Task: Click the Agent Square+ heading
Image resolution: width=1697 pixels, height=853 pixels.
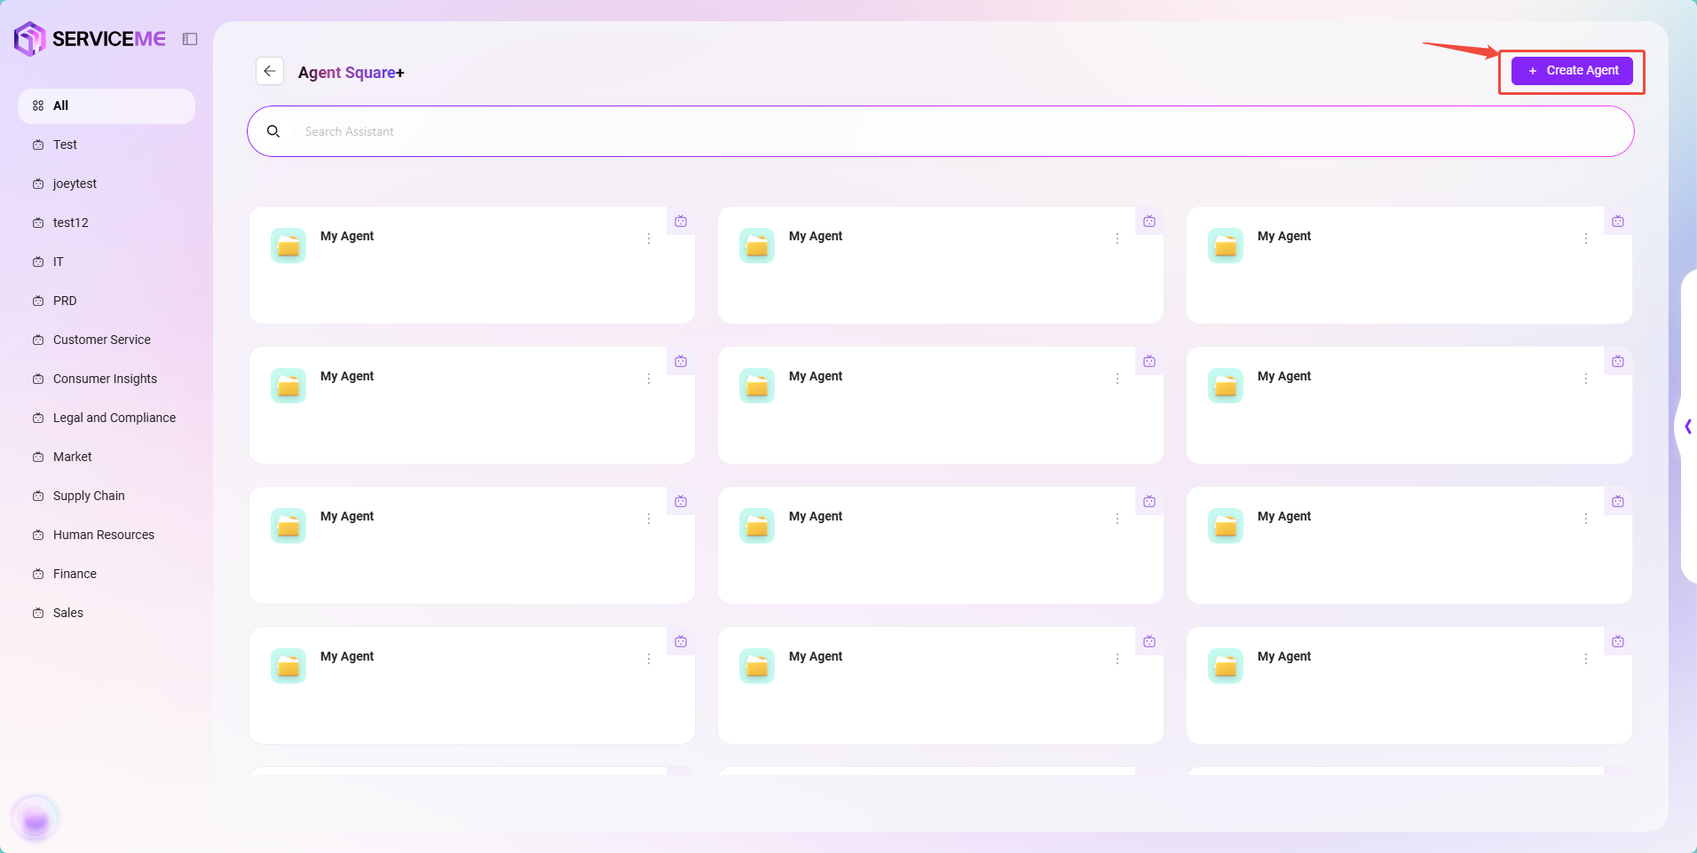Action: [x=351, y=73]
